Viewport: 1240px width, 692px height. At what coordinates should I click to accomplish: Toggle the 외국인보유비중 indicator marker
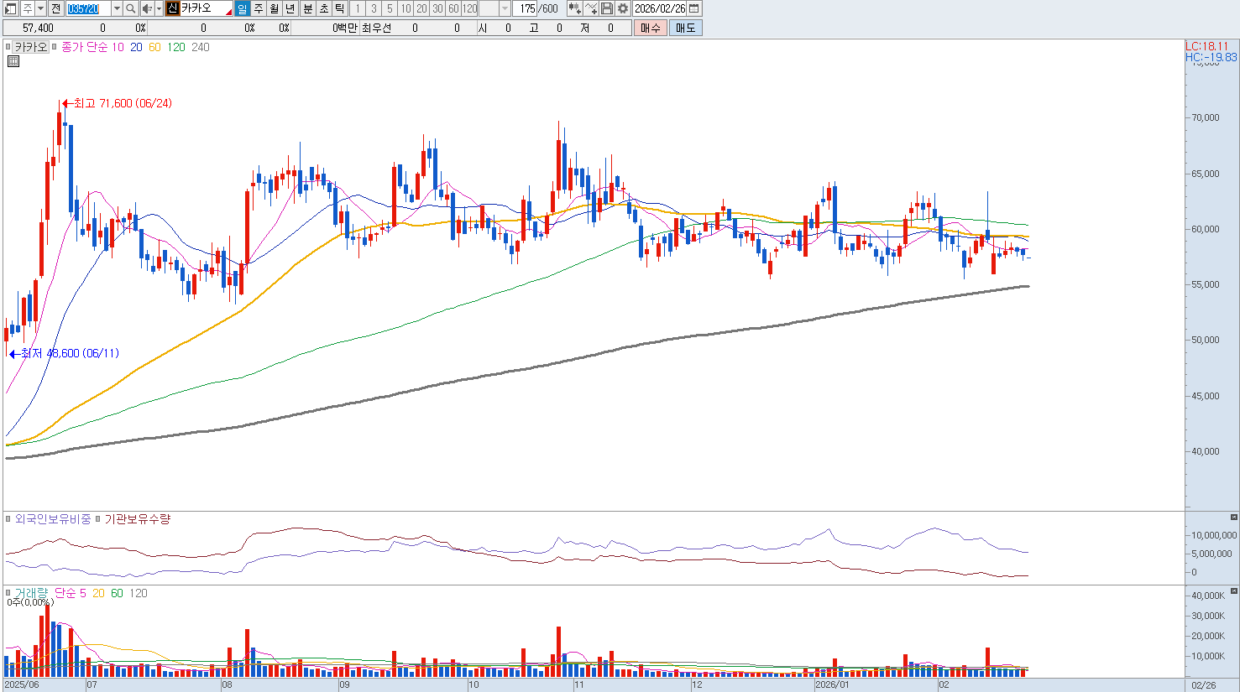[x=8, y=519]
